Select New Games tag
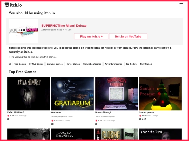Image resolution: width=189 pixels, height=141 pixels. pyautogui.click(x=146, y=64)
